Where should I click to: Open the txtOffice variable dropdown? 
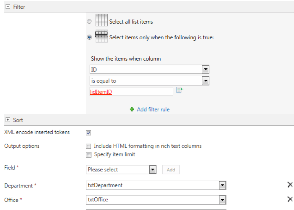[x=222, y=200]
